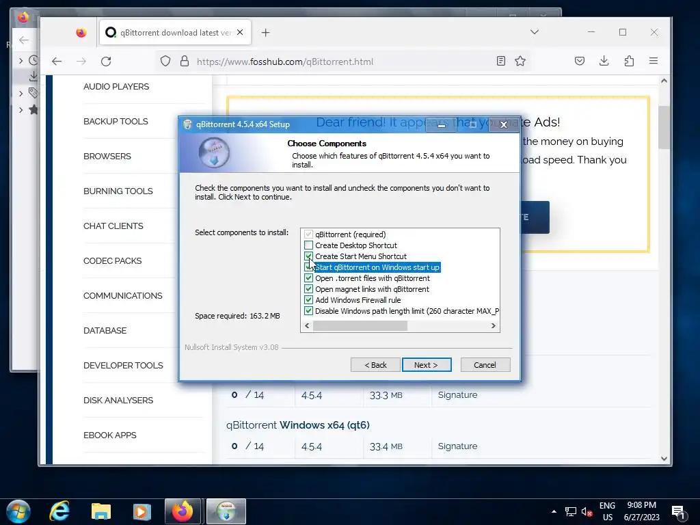
Task: Click the component list left scroll arrow
Action: coord(307,326)
